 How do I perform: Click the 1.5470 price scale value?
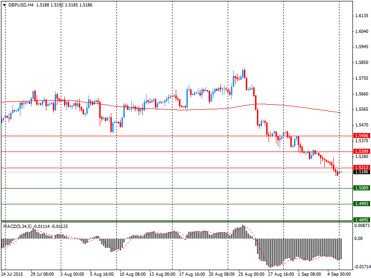coord(362,125)
